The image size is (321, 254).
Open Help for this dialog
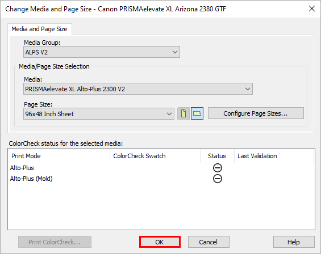[x=294, y=242]
